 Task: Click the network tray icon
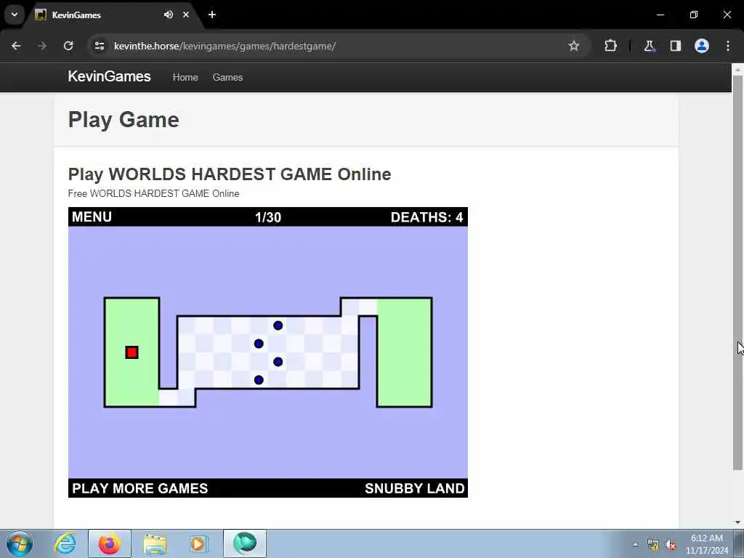pyautogui.click(x=653, y=545)
